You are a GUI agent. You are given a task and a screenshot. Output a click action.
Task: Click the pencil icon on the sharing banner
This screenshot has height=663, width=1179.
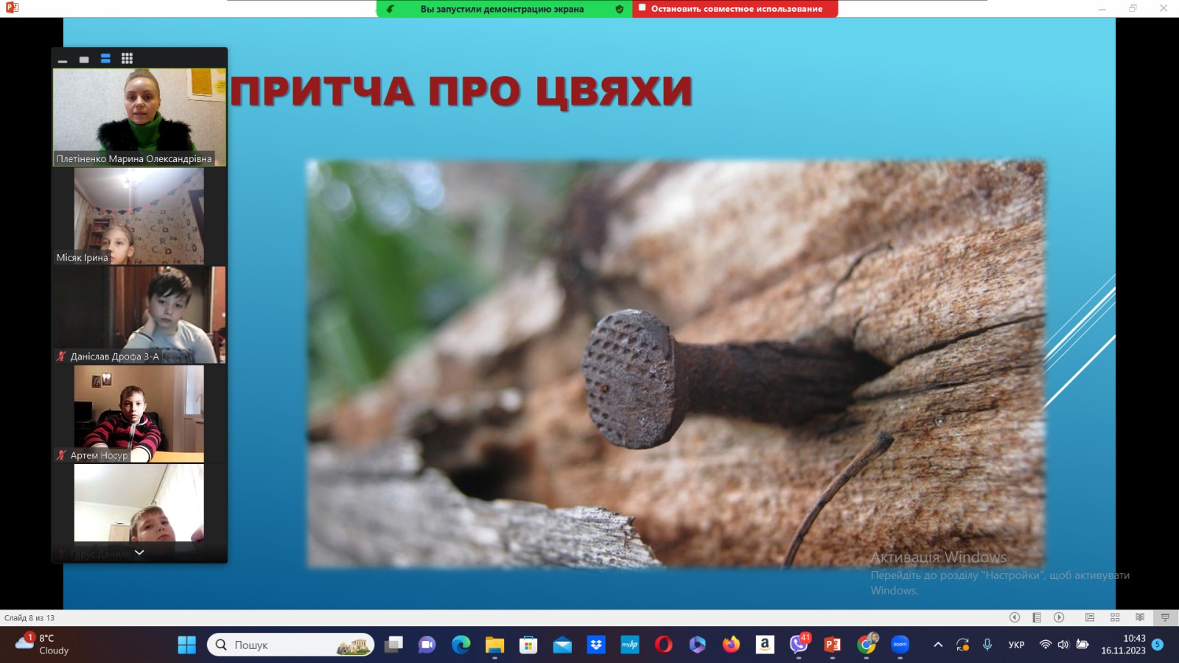391,9
